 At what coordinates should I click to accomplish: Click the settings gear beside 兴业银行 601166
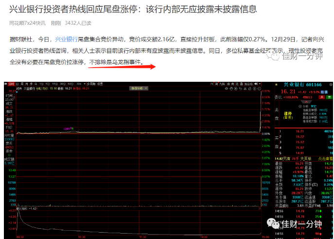click(331, 85)
